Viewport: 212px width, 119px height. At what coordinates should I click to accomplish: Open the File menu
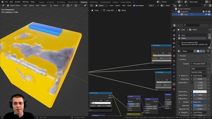[x=6, y=2]
